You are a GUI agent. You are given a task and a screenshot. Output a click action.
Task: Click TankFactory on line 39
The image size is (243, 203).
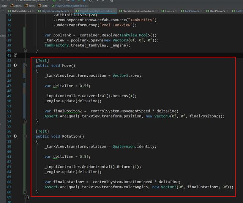point(57,45)
